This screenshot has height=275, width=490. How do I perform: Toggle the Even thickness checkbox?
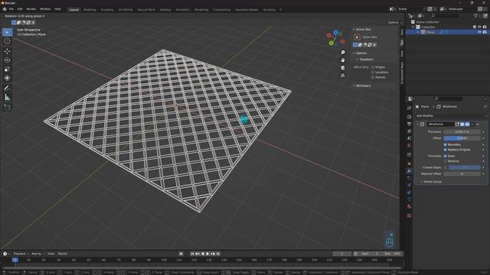(446, 156)
